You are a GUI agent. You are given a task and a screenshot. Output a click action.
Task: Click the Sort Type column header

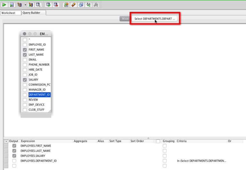pos(119,141)
